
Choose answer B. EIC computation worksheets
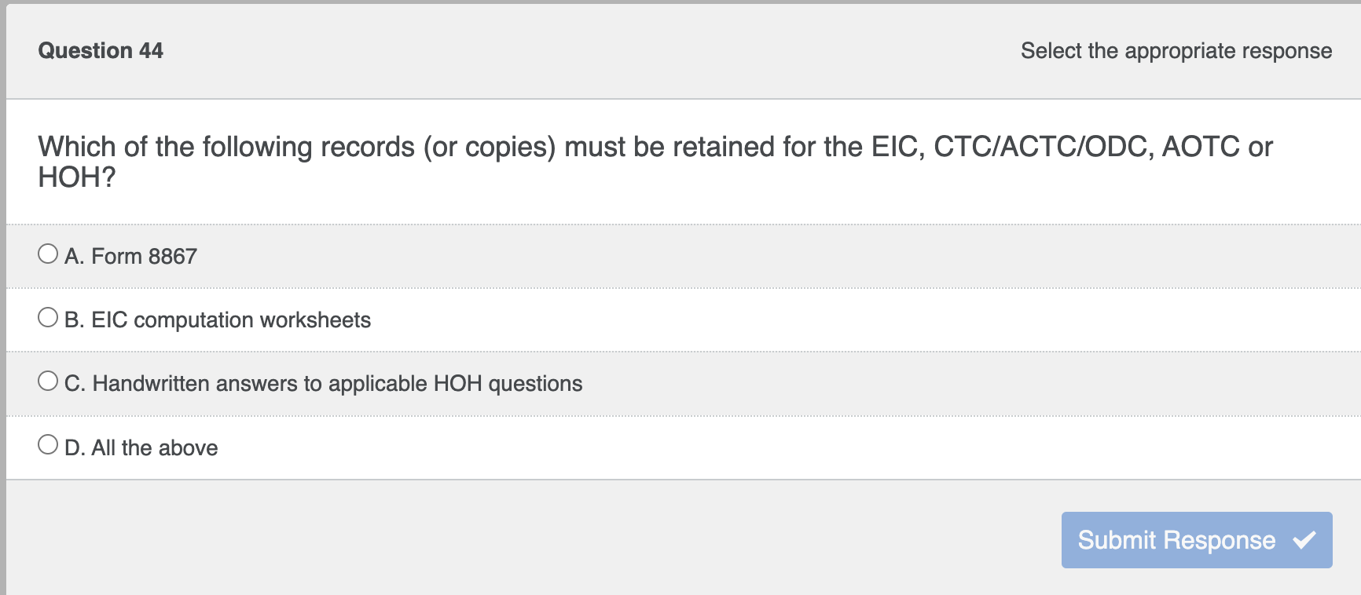(231, 319)
